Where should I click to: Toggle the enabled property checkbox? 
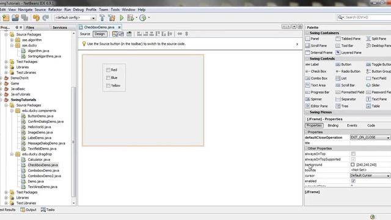click(353, 181)
